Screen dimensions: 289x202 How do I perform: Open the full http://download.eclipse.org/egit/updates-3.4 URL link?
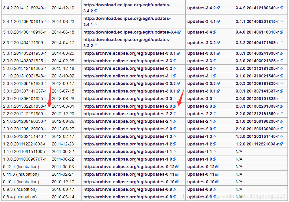pyautogui.click(x=132, y=32)
